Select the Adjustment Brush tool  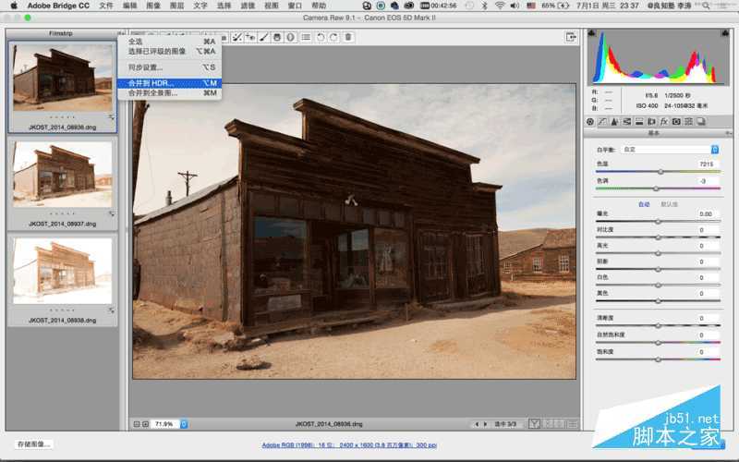[x=263, y=37]
